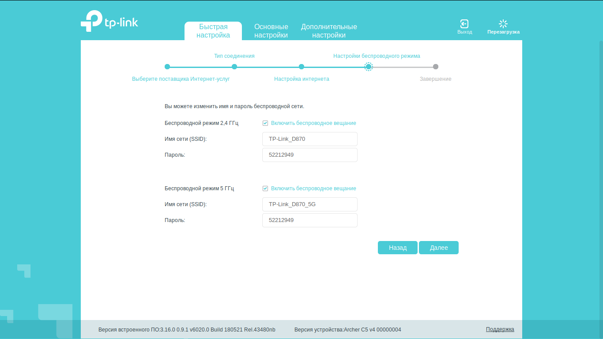
Task: Click the tp-link logo
Action: tap(109, 21)
